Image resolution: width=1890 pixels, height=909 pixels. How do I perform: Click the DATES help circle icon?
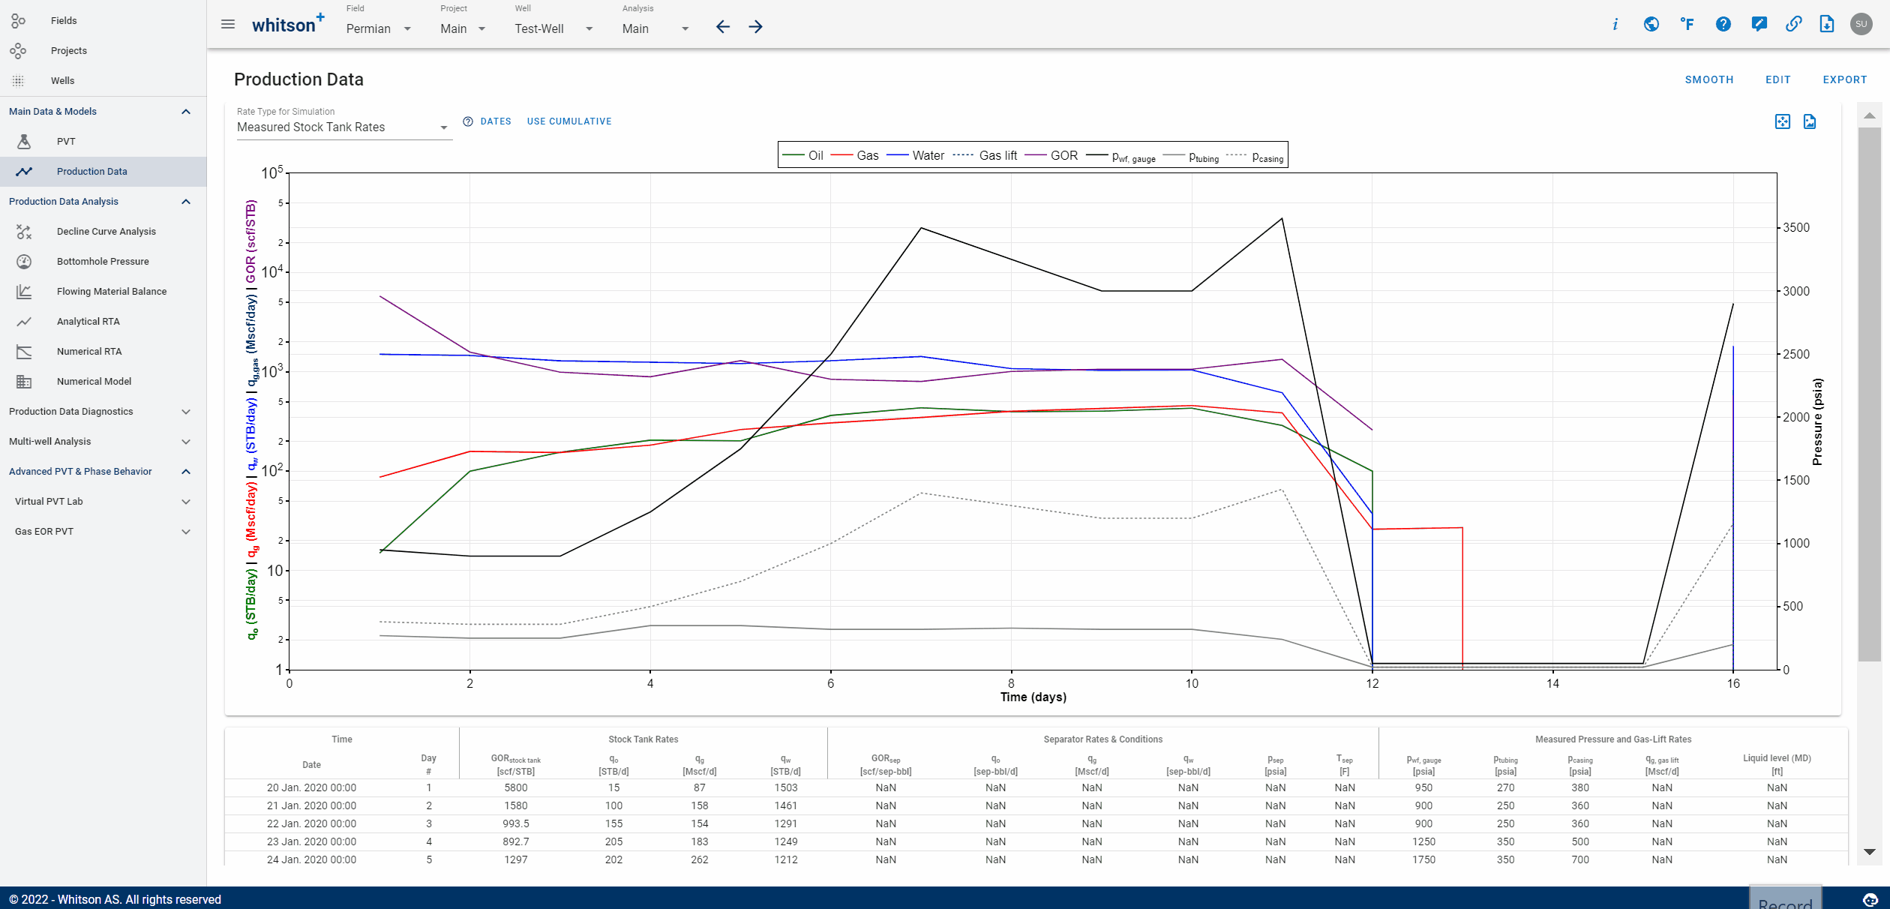[468, 121]
